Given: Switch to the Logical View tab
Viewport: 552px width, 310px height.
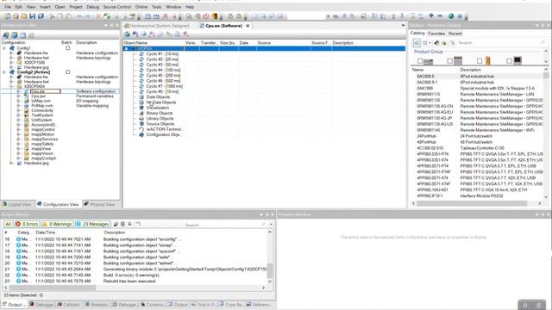Looking at the screenshot, I should point(17,204).
